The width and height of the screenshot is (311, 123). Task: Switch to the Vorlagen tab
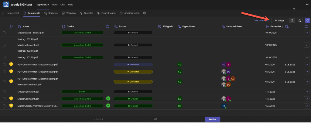point(69,13)
